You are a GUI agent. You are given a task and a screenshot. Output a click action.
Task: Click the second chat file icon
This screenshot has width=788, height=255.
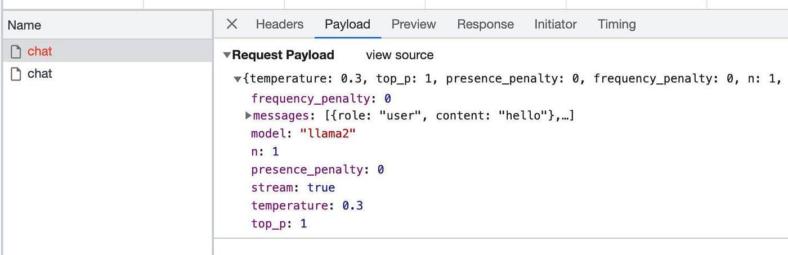16,74
